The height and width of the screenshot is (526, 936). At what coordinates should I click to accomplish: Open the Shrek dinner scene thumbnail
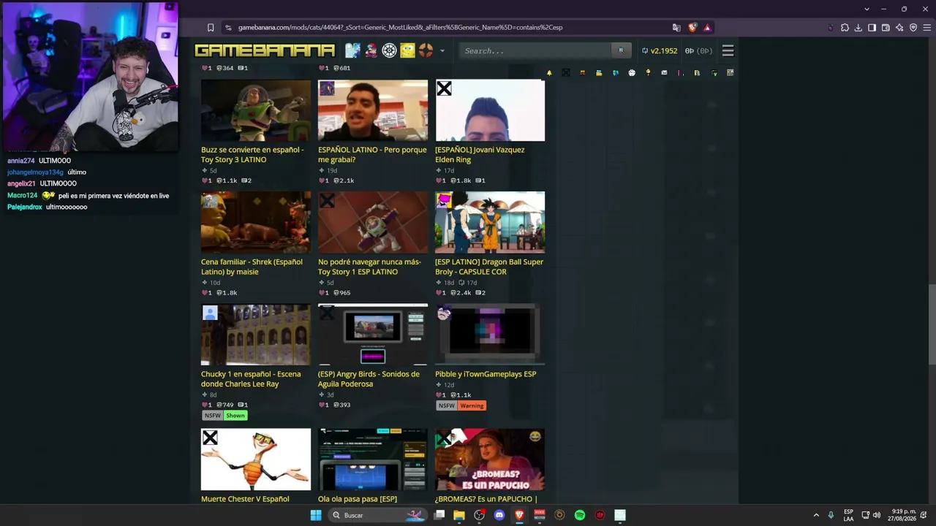pyautogui.click(x=256, y=222)
